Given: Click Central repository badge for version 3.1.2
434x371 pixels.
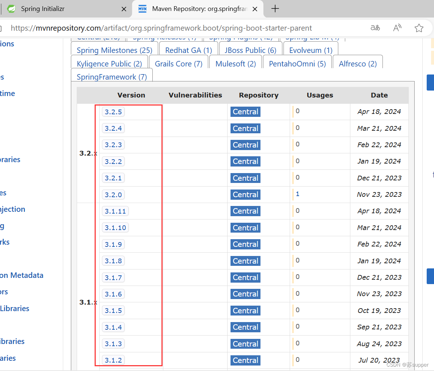Looking at the screenshot, I should (x=245, y=360).
